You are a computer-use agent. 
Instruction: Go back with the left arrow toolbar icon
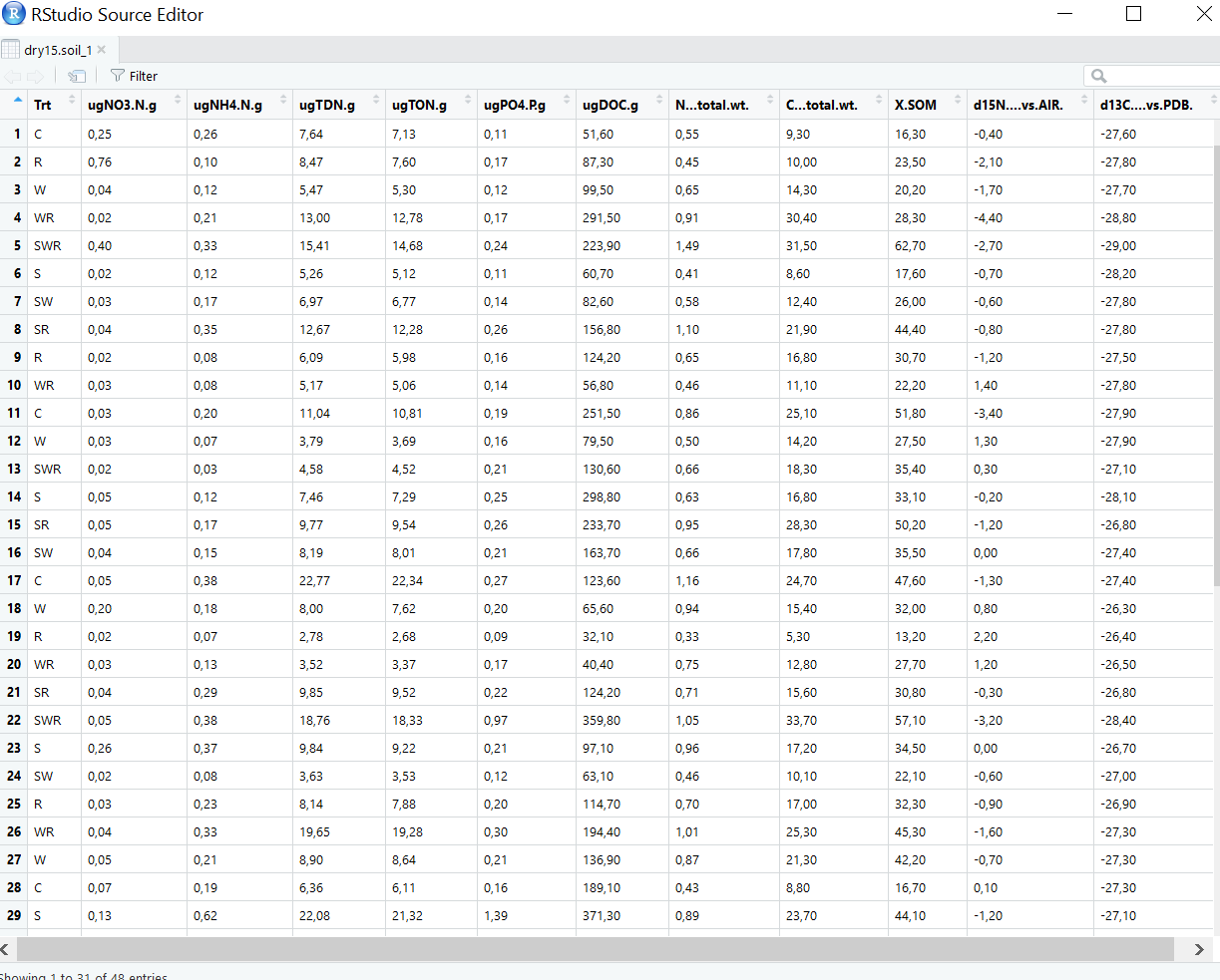[x=13, y=76]
